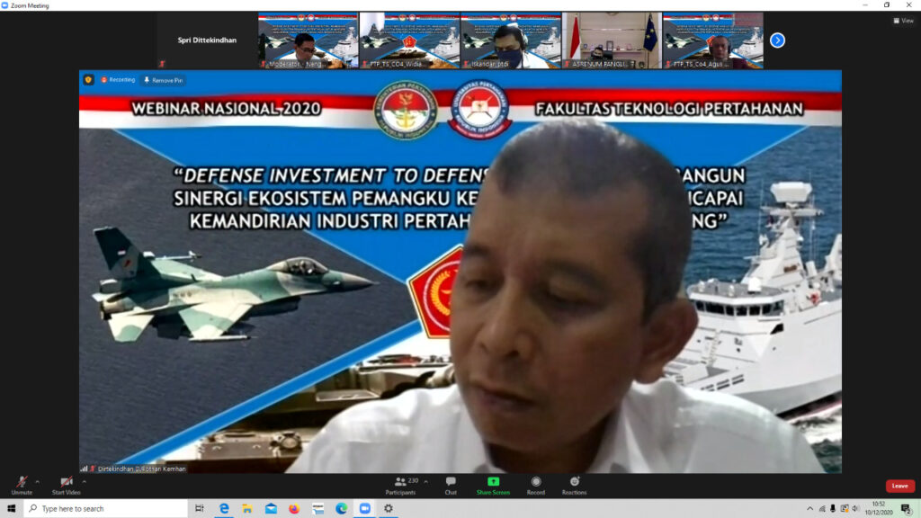Select the Spri Dittekindhan participant tile
Viewport: 921px width, 518px height.
pyautogui.click(x=207, y=40)
